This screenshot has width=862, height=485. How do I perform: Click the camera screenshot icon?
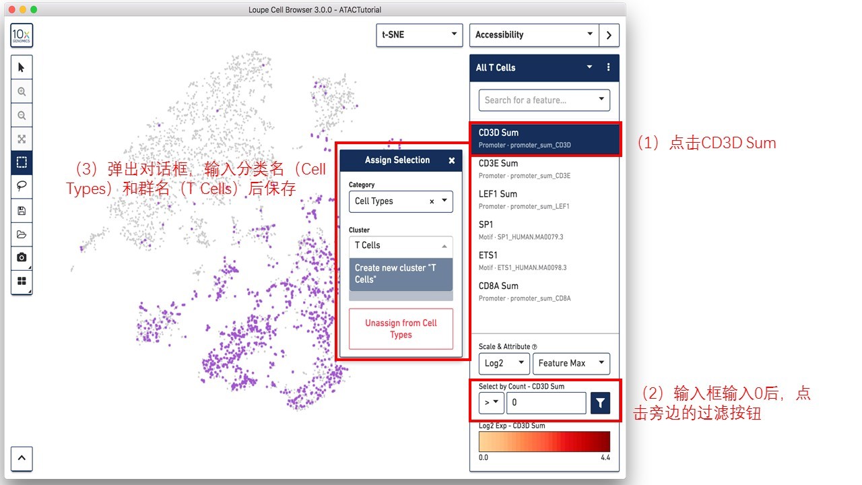pyautogui.click(x=22, y=257)
